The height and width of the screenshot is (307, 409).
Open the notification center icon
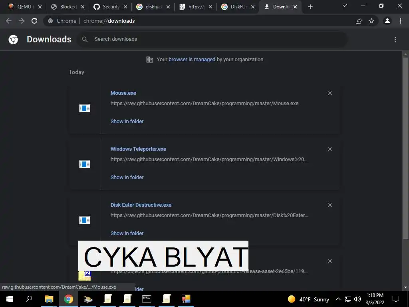(x=396, y=299)
